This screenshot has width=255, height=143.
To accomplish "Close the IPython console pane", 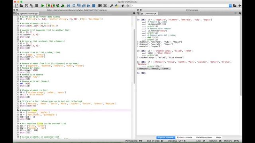I will point(138,10).
